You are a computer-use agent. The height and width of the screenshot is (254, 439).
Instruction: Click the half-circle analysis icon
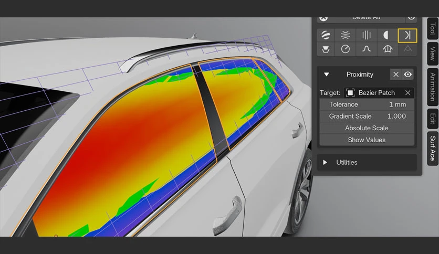(386, 35)
